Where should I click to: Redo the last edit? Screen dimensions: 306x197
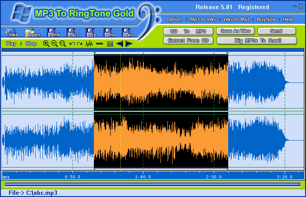(79, 43)
